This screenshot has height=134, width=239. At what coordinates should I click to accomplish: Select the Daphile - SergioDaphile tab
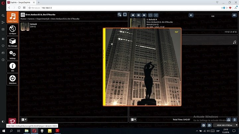pos(21,2)
